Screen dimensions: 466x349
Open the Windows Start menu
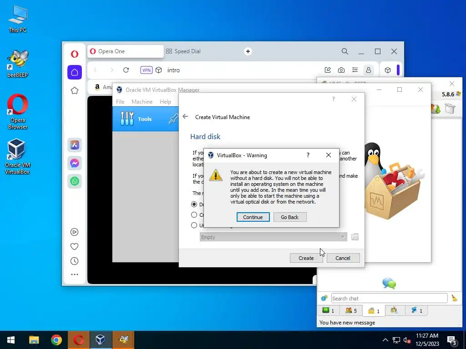(x=11, y=340)
